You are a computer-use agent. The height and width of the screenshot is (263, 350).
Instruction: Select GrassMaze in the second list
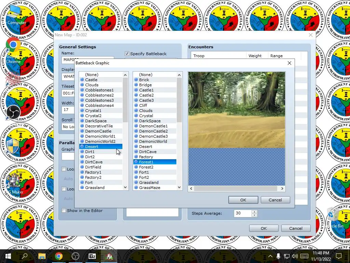coord(155,188)
